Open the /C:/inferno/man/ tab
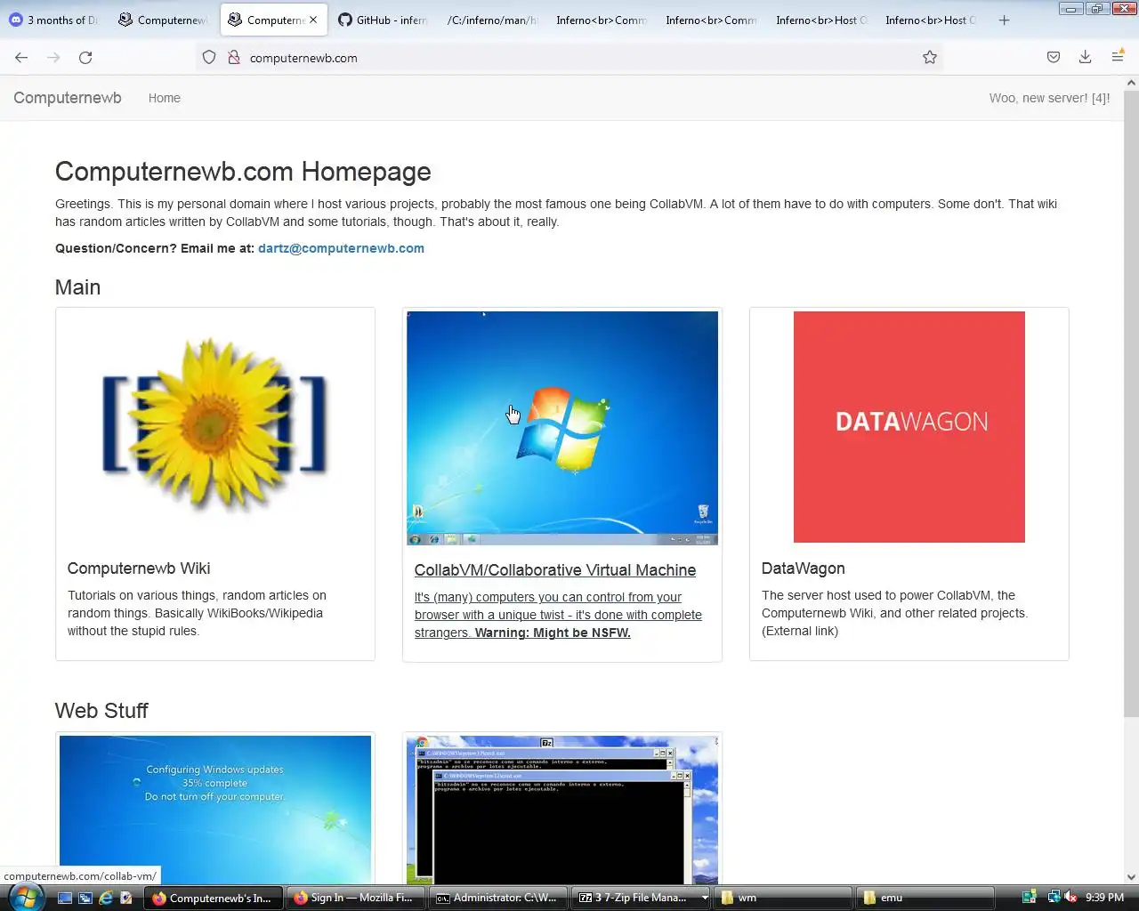 [493, 20]
